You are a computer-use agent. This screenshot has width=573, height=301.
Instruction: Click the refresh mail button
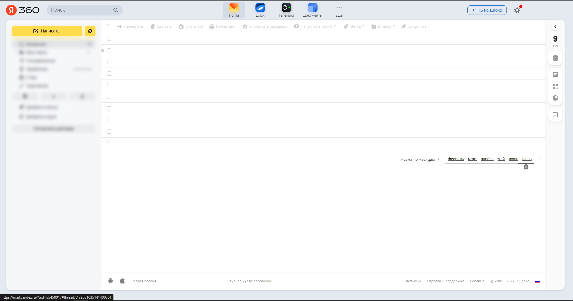click(x=90, y=31)
